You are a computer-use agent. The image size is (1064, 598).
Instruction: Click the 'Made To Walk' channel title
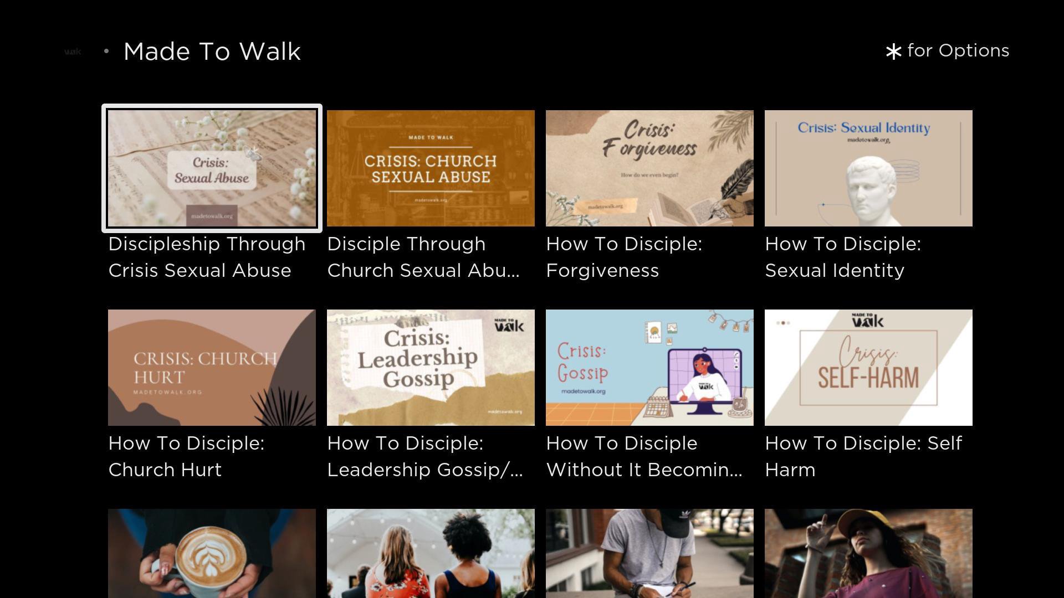tap(212, 51)
